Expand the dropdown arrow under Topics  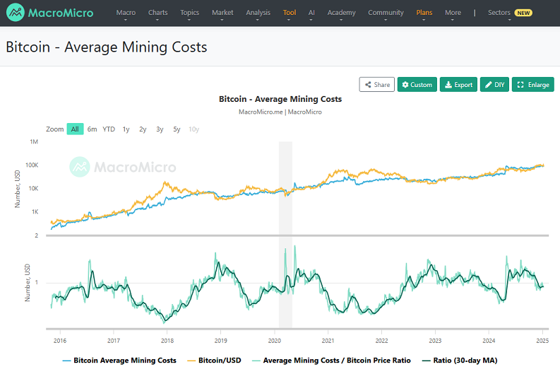coord(189,20)
